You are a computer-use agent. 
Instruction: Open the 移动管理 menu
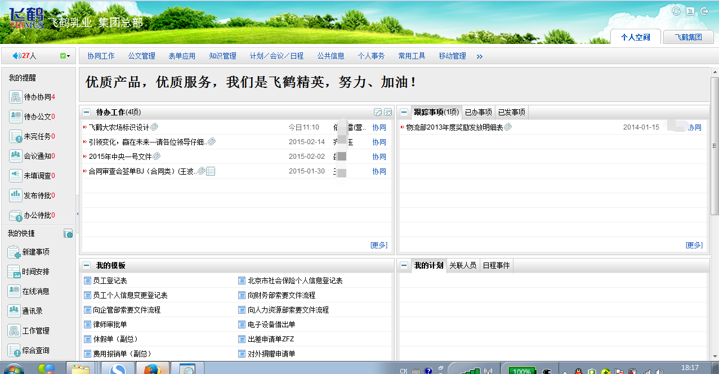coord(452,56)
